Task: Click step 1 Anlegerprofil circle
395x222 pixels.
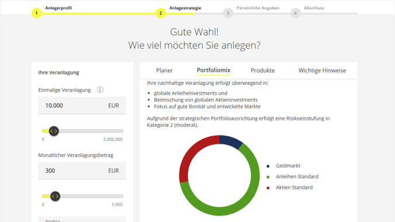Action: pos(37,13)
